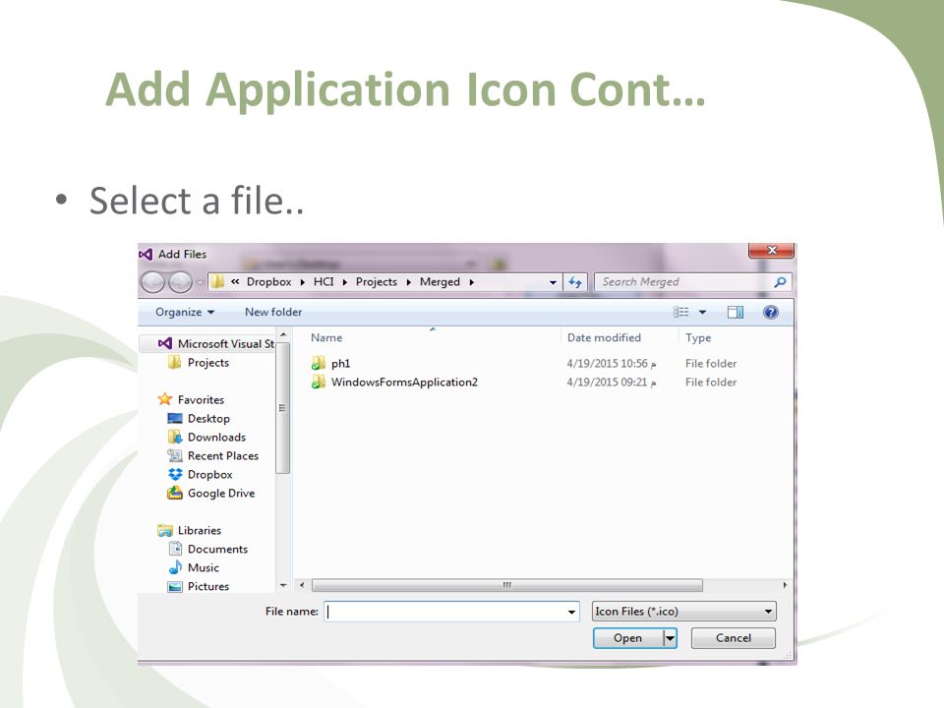Open the Icon Files (*.ico) filter dropdown

point(684,611)
